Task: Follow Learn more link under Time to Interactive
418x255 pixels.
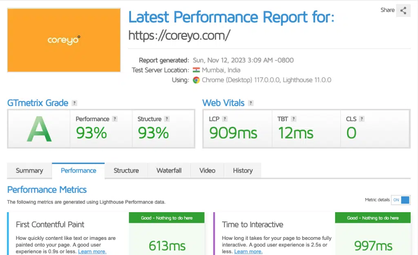Action: coord(249,252)
